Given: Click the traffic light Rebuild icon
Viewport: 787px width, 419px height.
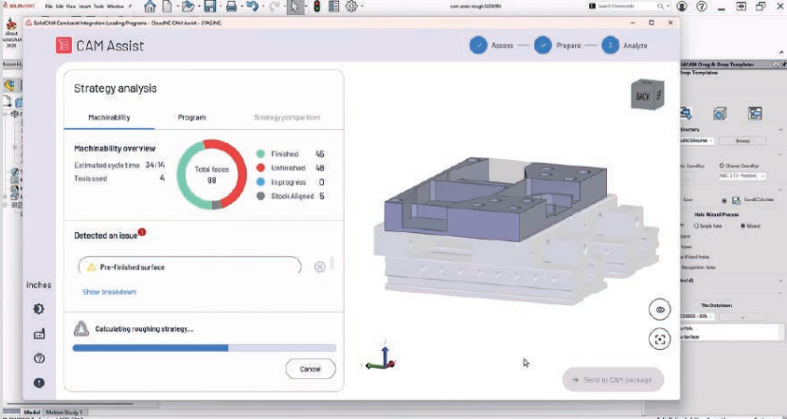Looking at the screenshot, I should [x=316, y=7].
